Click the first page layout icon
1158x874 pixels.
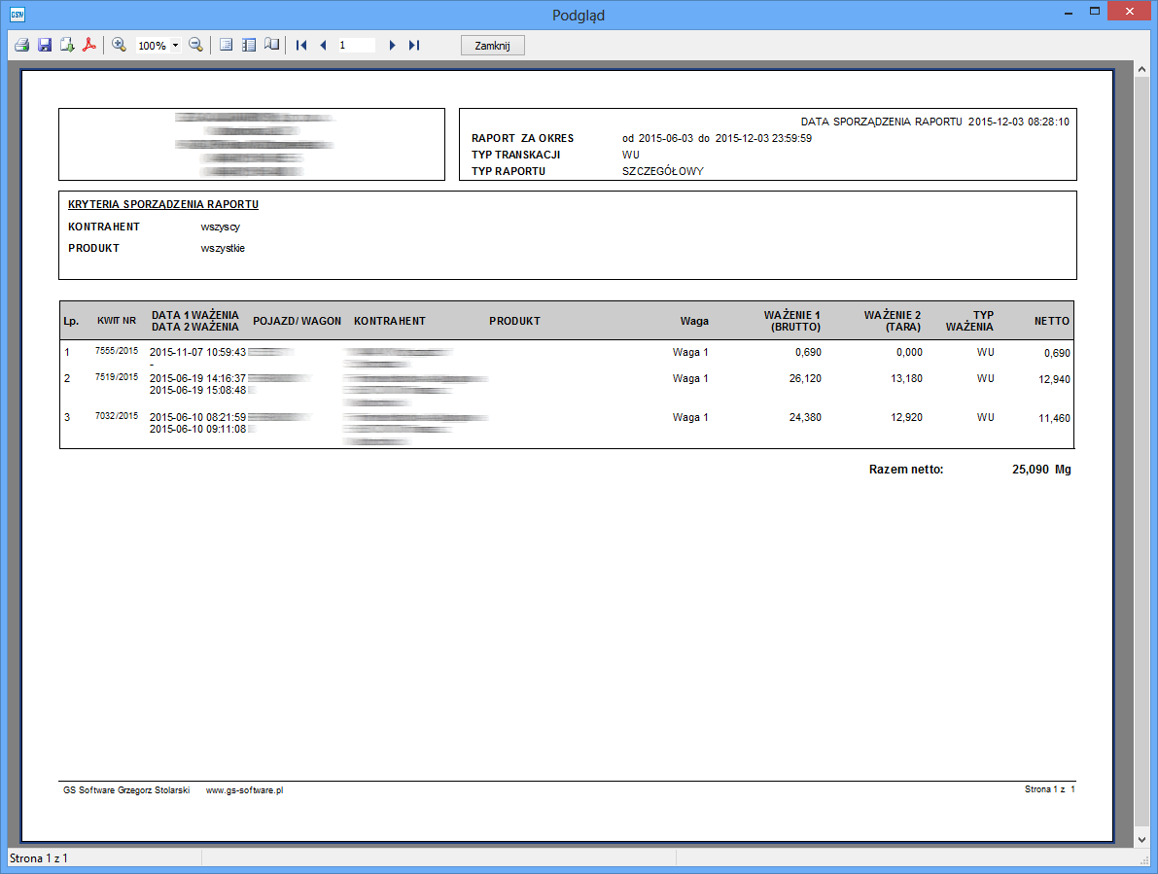tap(226, 45)
